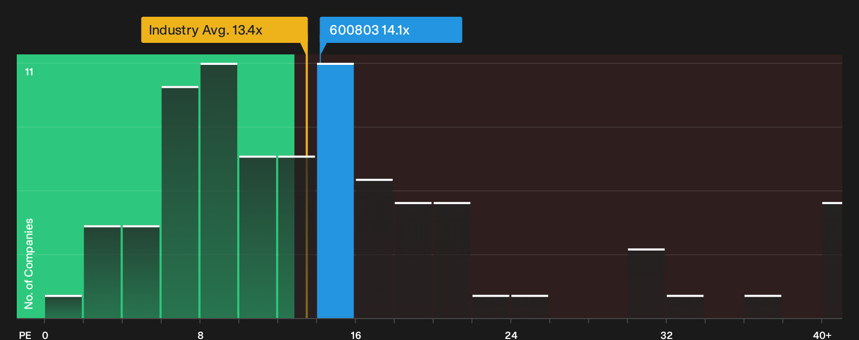
Task: Select the x-axis tick label 16
Action: pos(356,335)
